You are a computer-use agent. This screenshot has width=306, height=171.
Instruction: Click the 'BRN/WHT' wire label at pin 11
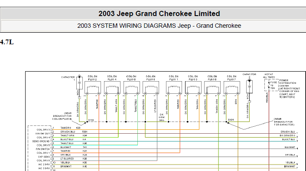point(66,167)
